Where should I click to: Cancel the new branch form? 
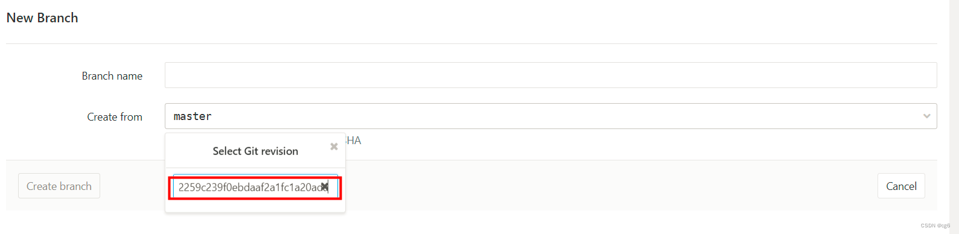pos(901,186)
